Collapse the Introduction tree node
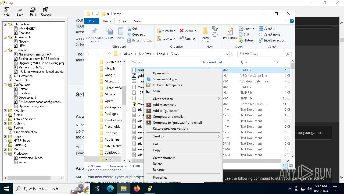 [5, 24]
